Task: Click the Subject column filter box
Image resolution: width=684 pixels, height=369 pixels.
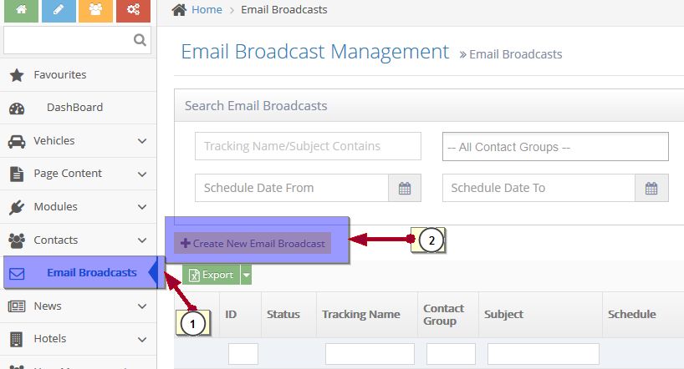Action: [543, 354]
